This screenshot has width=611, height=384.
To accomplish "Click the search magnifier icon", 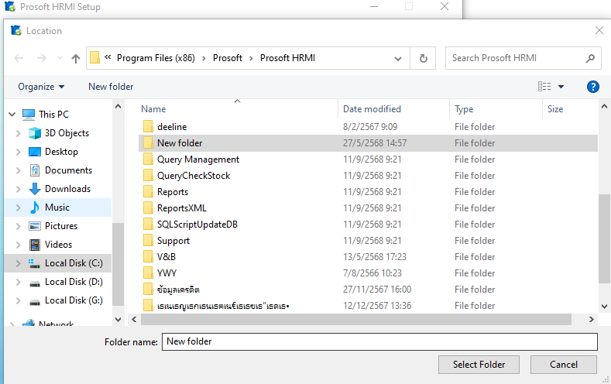I will [590, 58].
